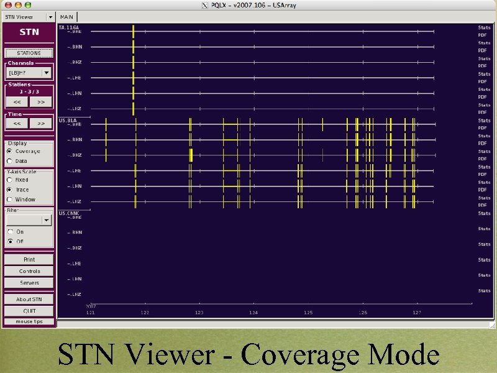Open Stats for the TA.116A BHE channel
The height and width of the screenshot is (373, 497).
tap(483, 27)
